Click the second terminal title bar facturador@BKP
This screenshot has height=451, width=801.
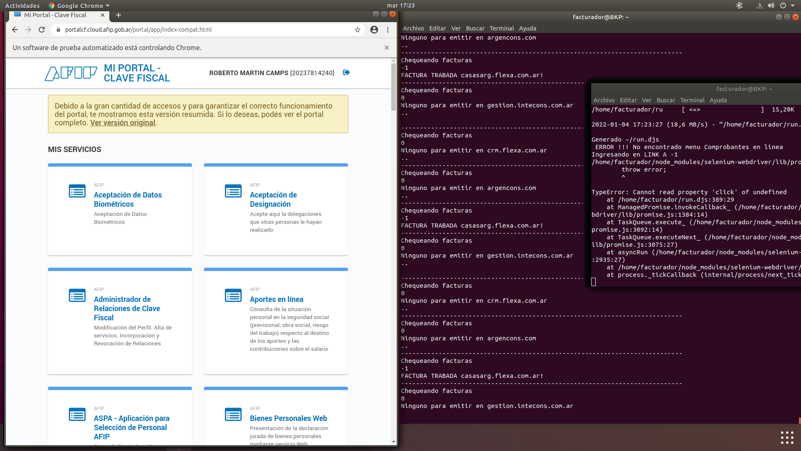744,89
